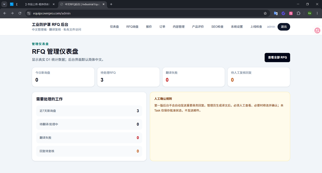Click the browser reload icon

(x=20, y=13)
